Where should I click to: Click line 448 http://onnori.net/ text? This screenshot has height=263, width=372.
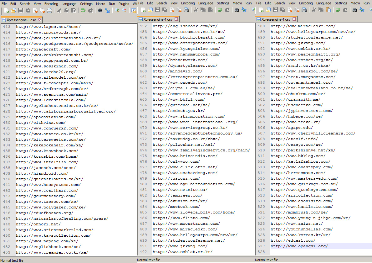tap(38, 224)
